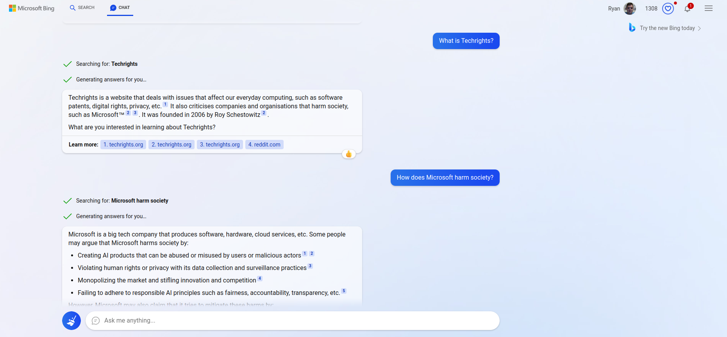Open the 4. reddit.com source link
This screenshot has height=337, width=727.
click(264, 145)
